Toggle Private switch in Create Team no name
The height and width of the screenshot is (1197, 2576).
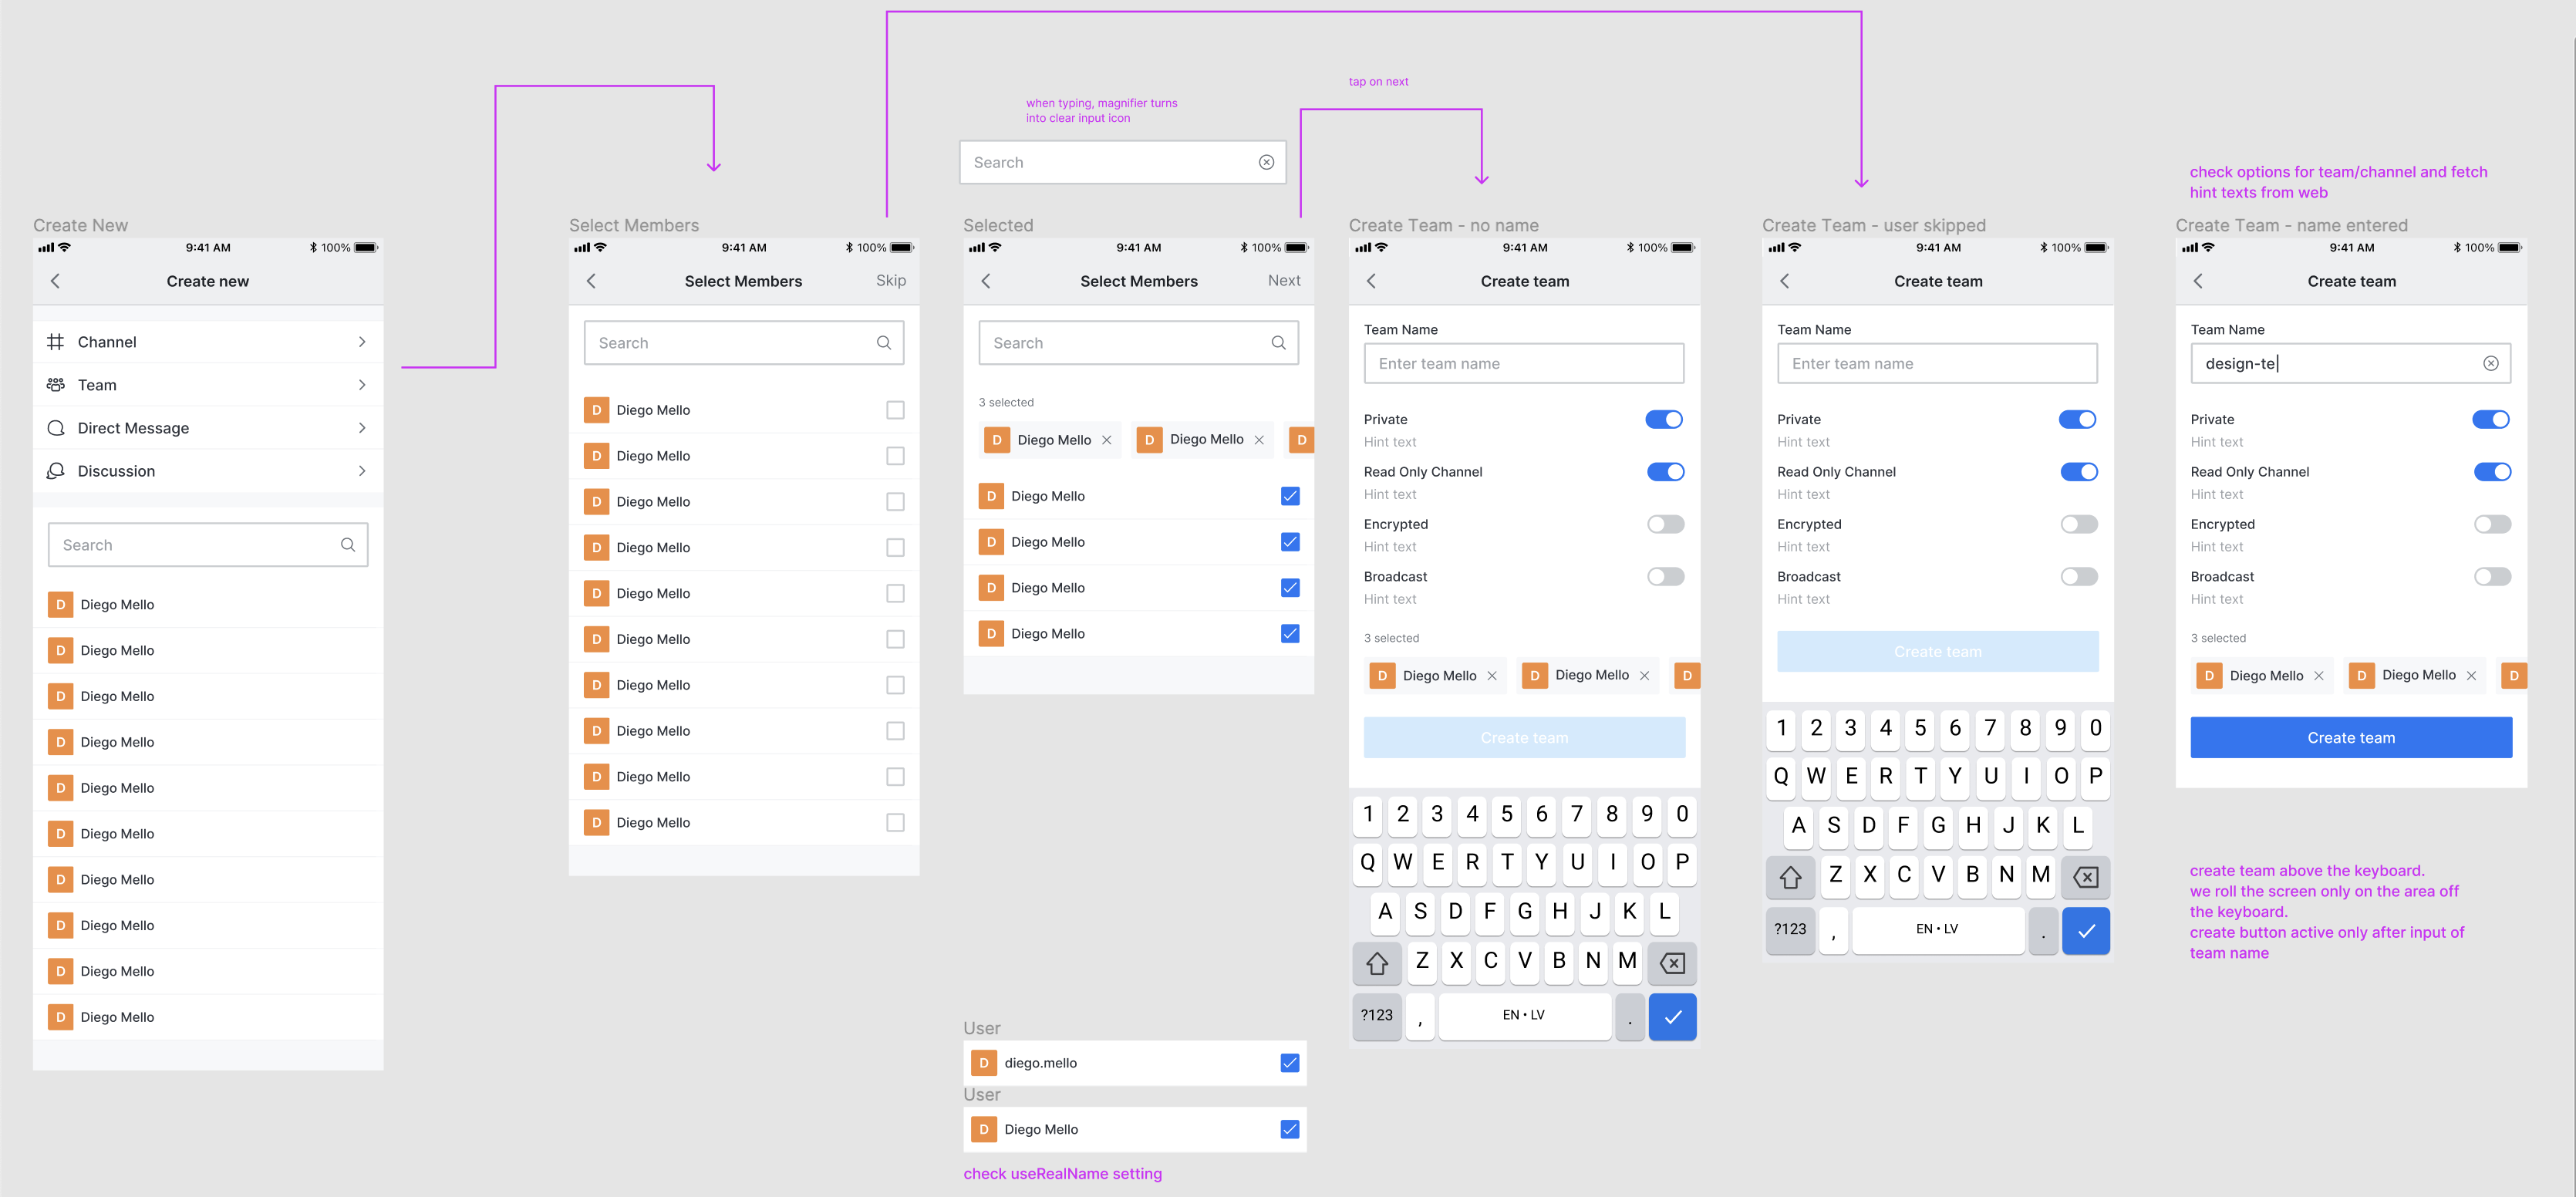tap(1664, 420)
